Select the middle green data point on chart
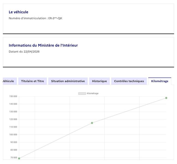 [x=92, y=123]
